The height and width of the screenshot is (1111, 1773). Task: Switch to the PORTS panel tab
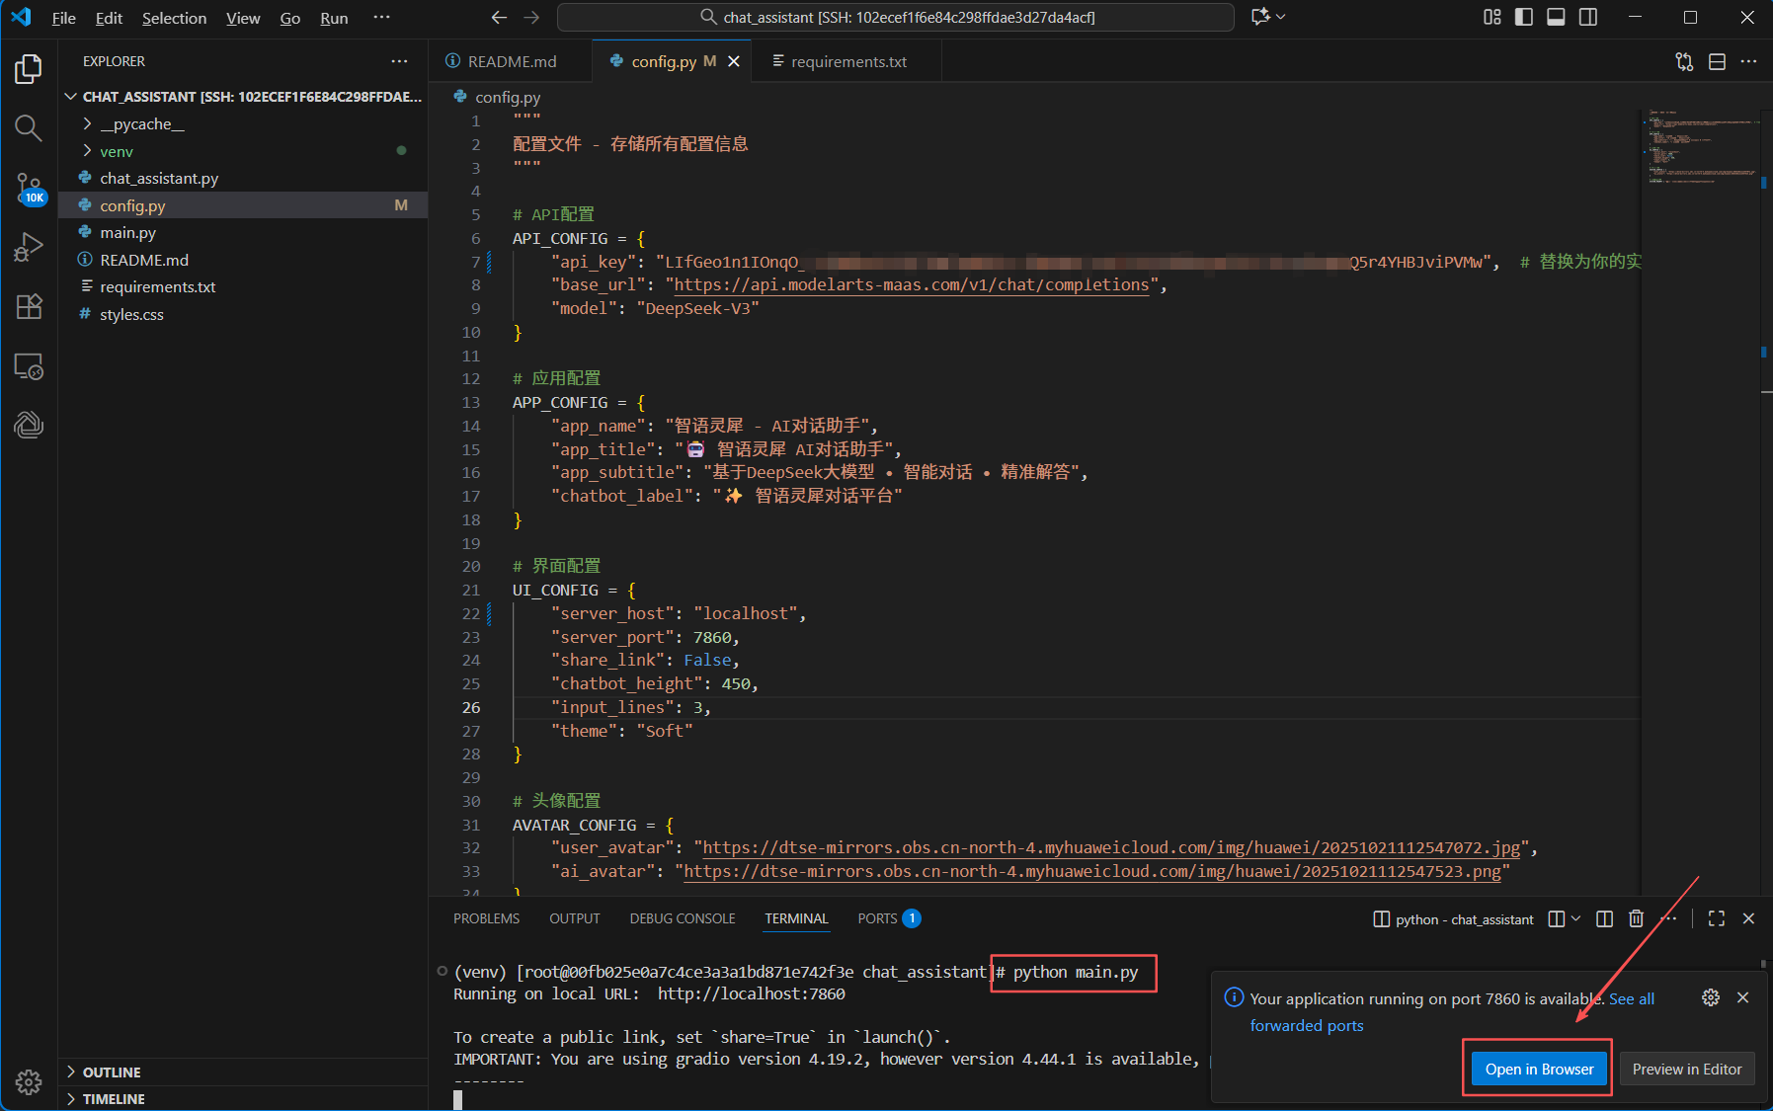tap(877, 918)
